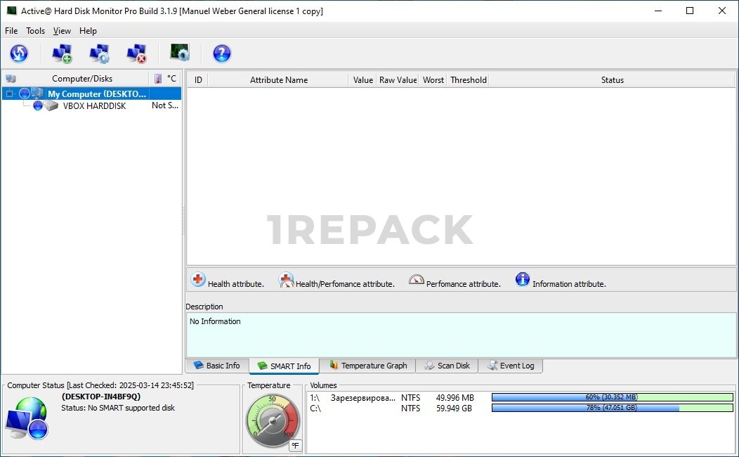This screenshot has height=457, width=739.
Task: Click the Computer Status globe icon
Action: point(27,418)
